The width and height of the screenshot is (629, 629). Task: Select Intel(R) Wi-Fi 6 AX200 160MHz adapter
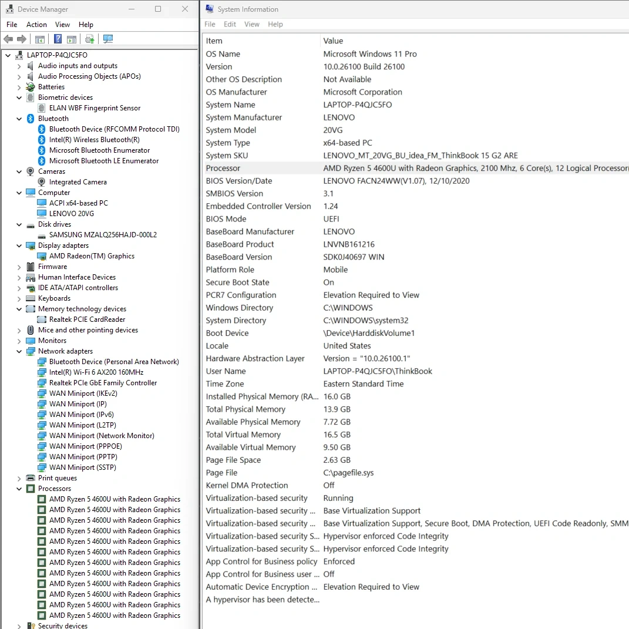coord(96,372)
